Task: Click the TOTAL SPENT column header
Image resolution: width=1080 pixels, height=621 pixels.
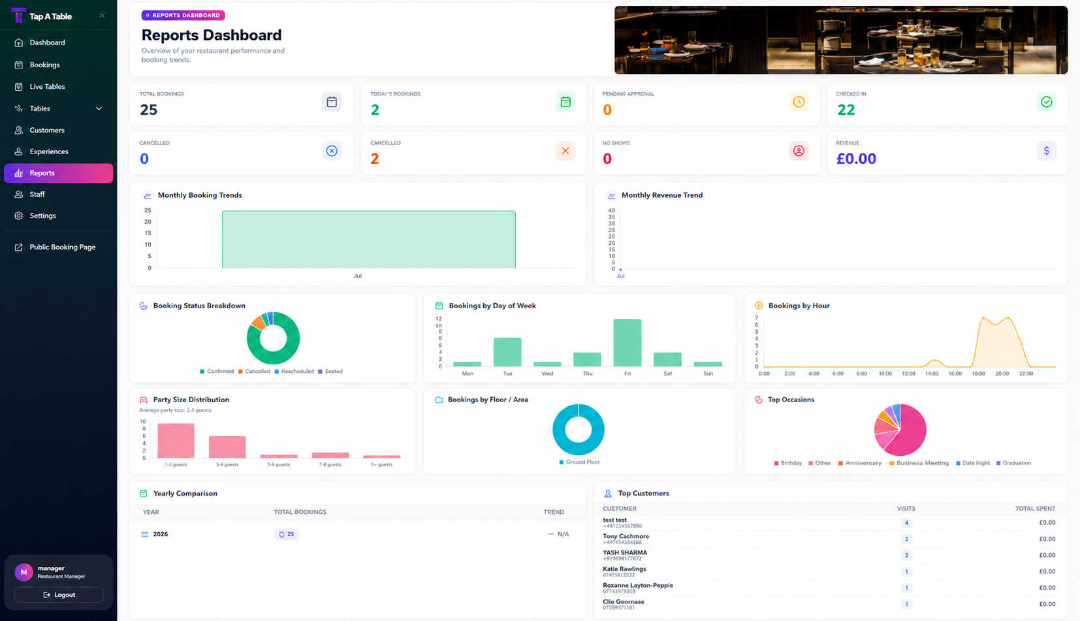Action: click(1035, 509)
